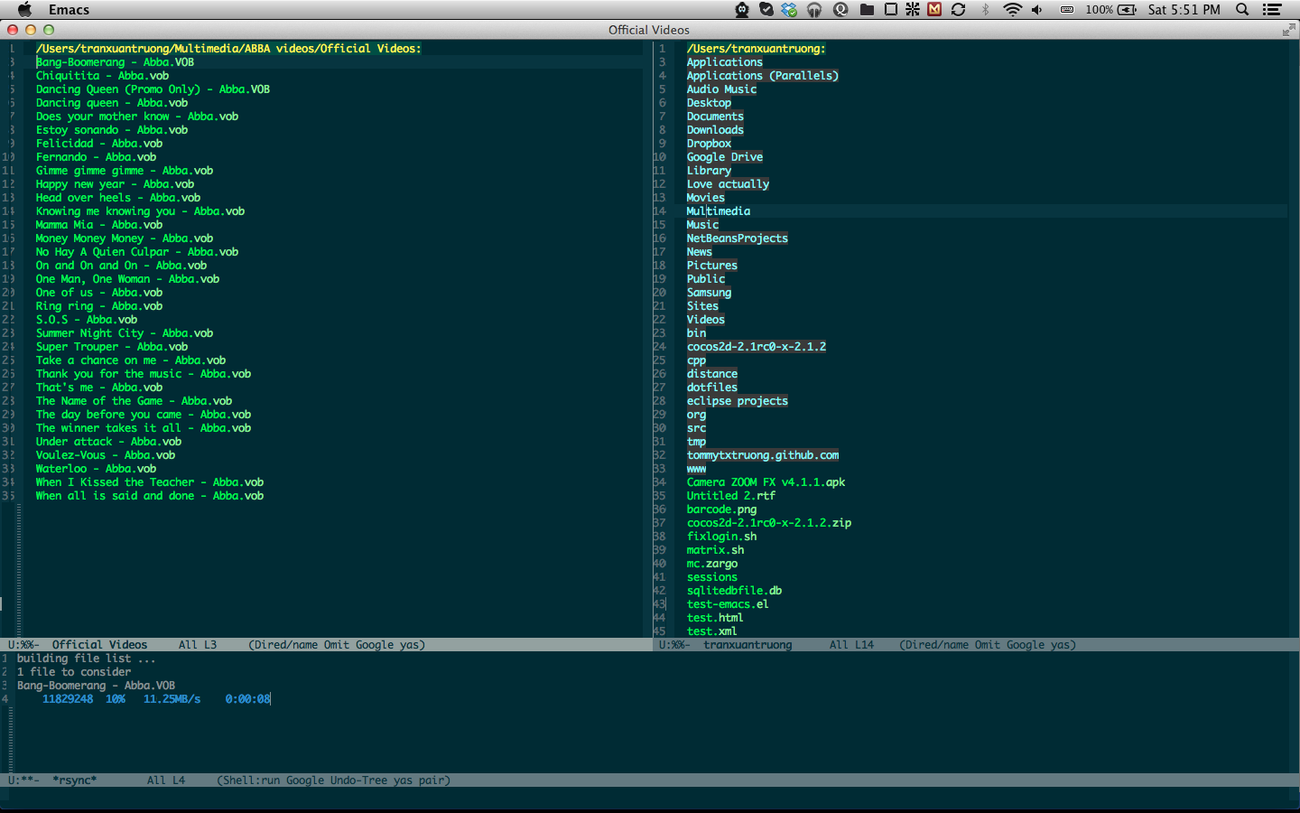Image resolution: width=1300 pixels, height=813 pixels.
Task: Select test-emacs.el file
Action: (x=728, y=604)
